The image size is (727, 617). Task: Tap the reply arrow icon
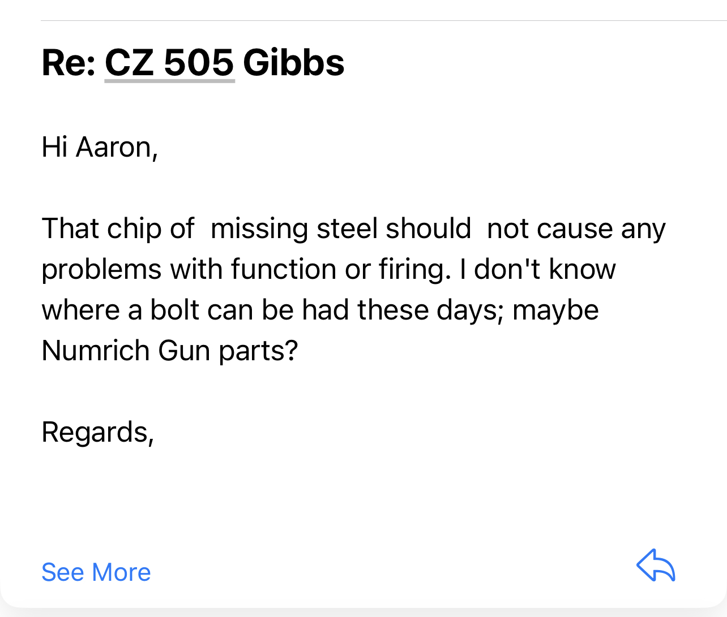[x=656, y=565]
